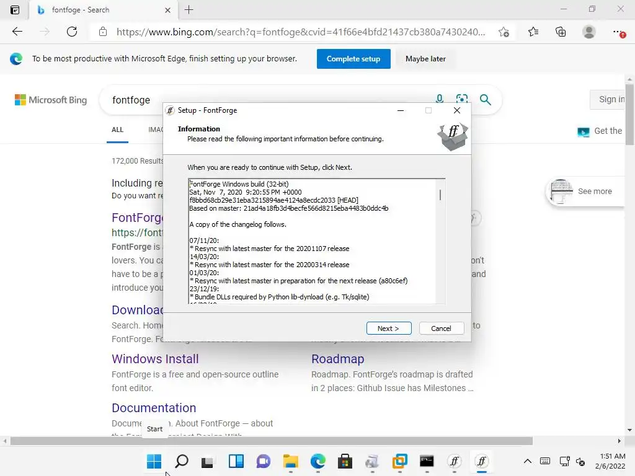Open the Documentation search result link
This screenshot has height=476, width=635.
pos(154,408)
